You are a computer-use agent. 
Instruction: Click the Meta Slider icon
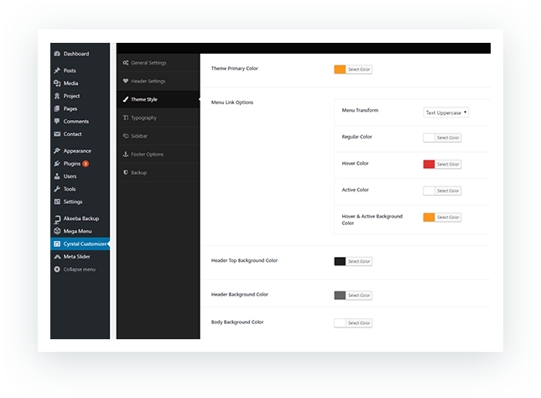[x=57, y=257]
